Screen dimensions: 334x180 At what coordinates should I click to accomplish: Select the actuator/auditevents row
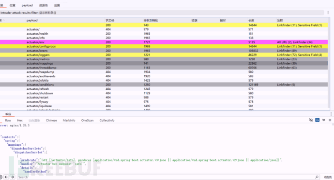(164, 76)
